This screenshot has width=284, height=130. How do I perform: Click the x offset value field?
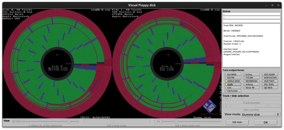pyautogui.click(x=16, y=121)
